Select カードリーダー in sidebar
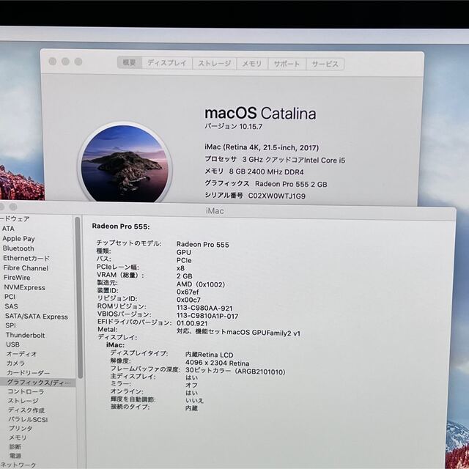 pyautogui.click(x=29, y=373)
